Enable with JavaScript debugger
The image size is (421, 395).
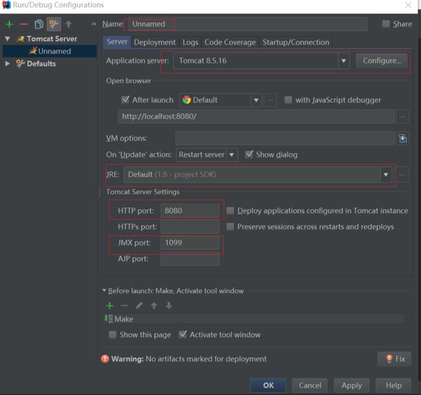(x=288, y=100)
